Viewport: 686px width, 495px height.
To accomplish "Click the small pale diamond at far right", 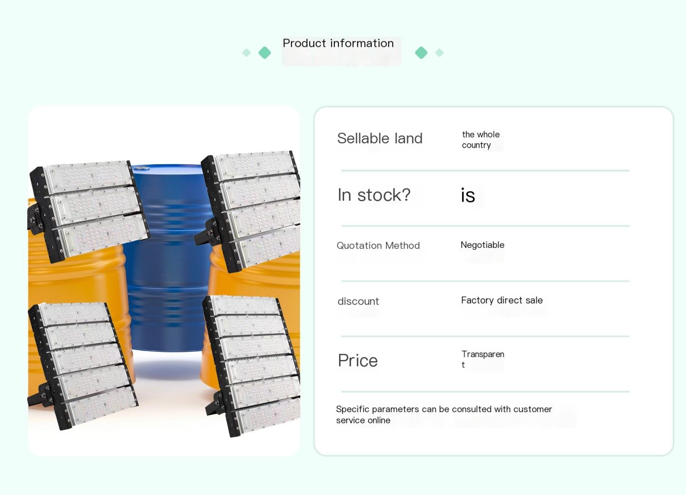I will click(439, 53).
